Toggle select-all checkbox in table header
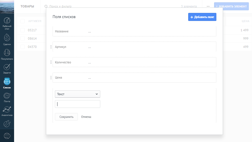Viewport: 252px width, 142px height. pyautogui.click(x=23, y=21)
